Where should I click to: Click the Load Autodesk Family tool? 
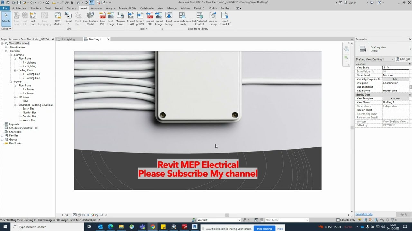coord(182,18)
